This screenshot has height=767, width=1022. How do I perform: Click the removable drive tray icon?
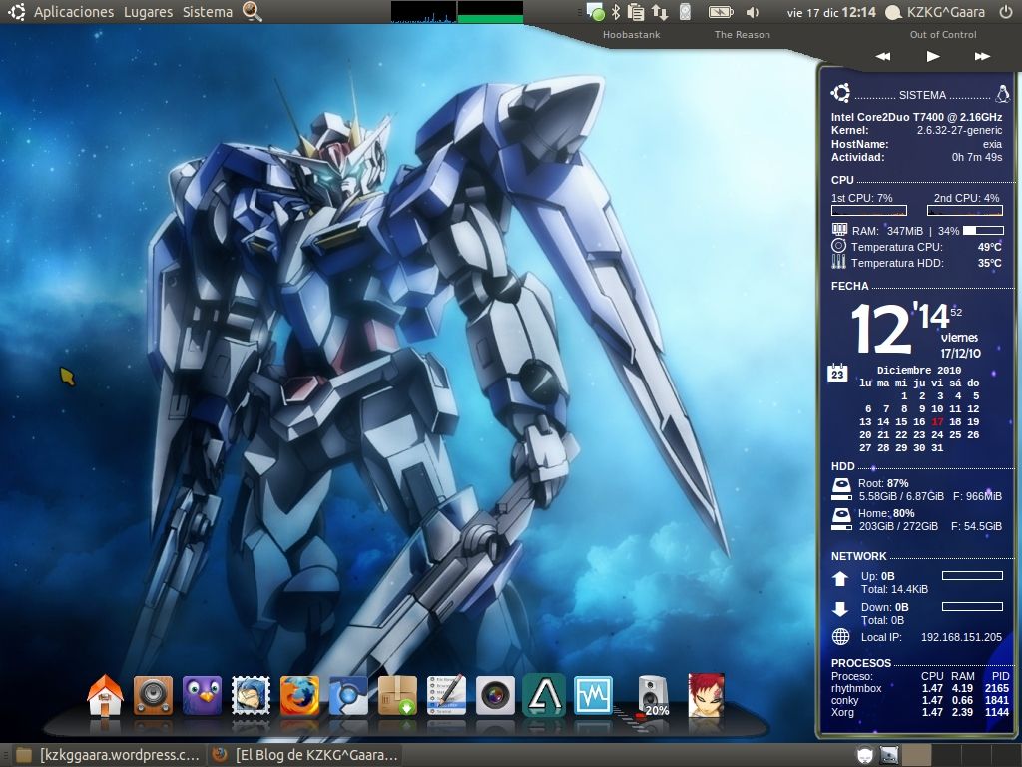click(685, 12)
